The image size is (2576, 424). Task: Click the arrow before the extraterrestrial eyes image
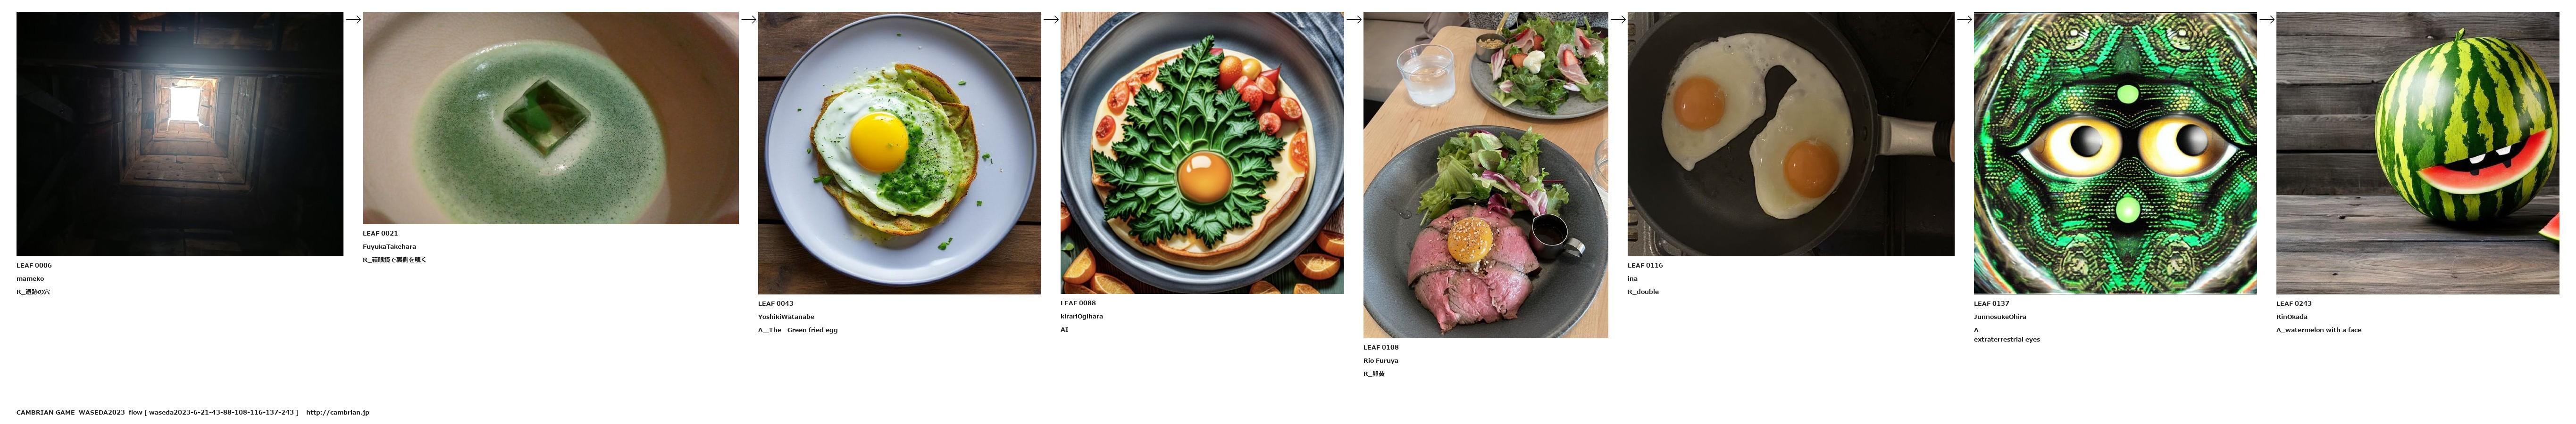1963,19
